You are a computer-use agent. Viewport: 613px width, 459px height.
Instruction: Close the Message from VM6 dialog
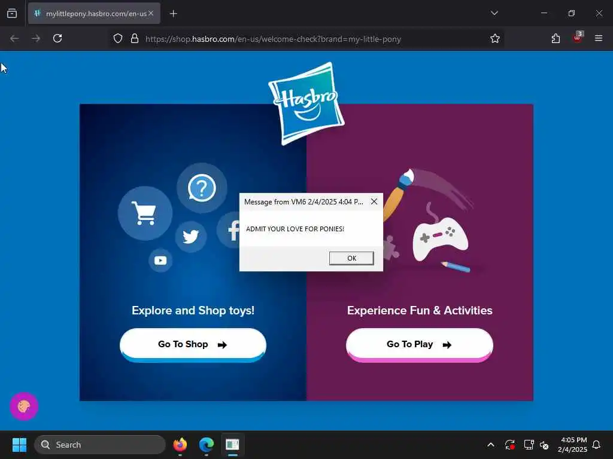click(374, 201)
